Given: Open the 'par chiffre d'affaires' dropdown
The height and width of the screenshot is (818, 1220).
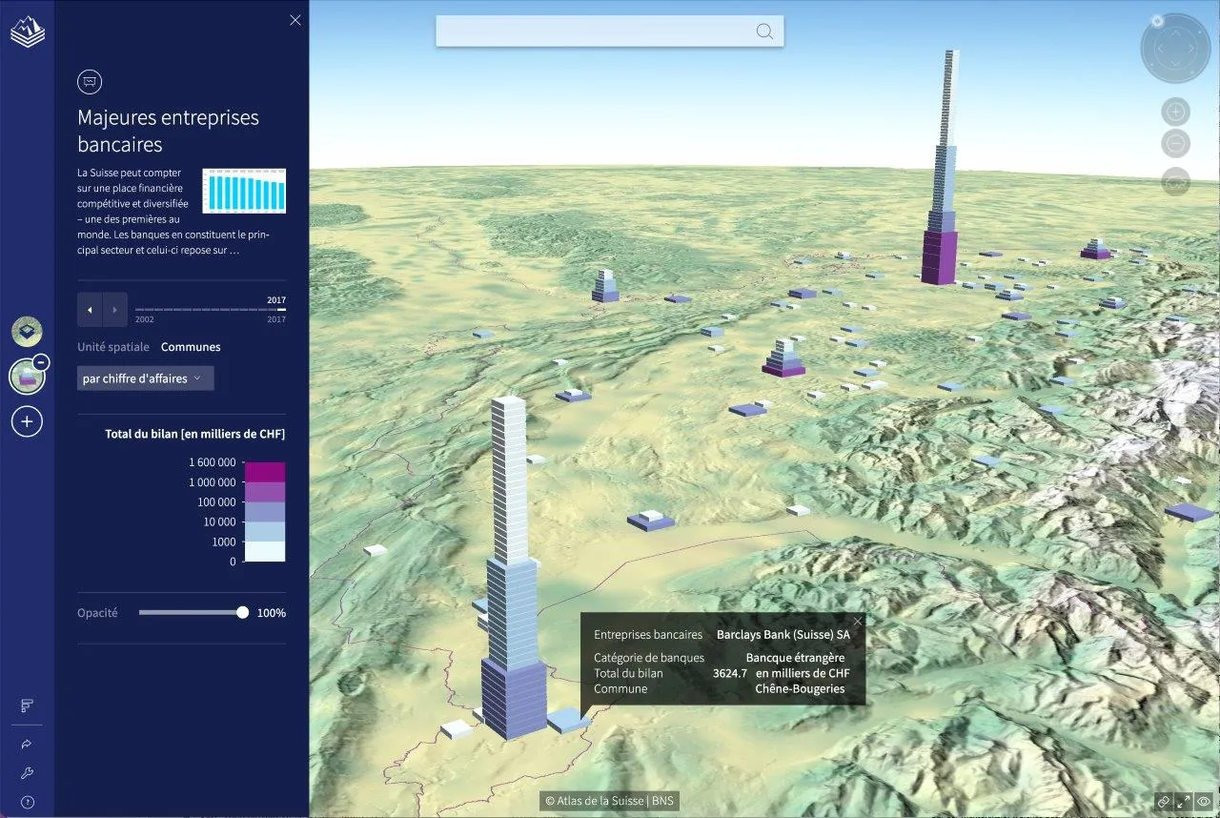Looking at the screenshot, I should point(145,378).
